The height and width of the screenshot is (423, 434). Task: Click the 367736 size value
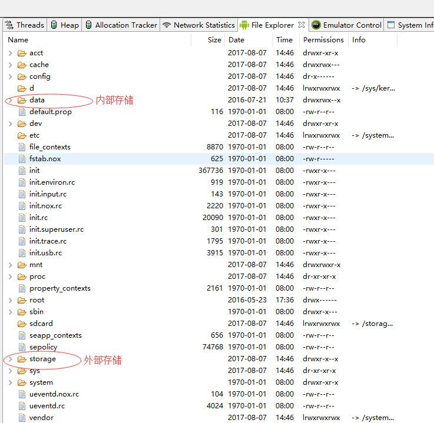211,171
